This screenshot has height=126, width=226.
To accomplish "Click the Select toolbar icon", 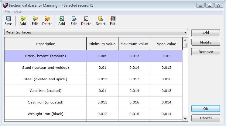I will [101, 19].
